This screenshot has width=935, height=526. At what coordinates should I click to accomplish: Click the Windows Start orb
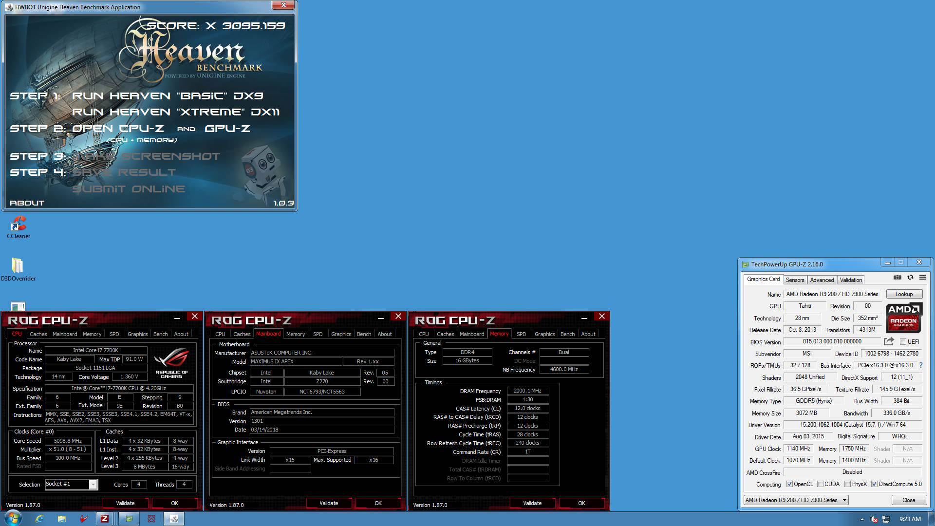(x=13, y=519)
